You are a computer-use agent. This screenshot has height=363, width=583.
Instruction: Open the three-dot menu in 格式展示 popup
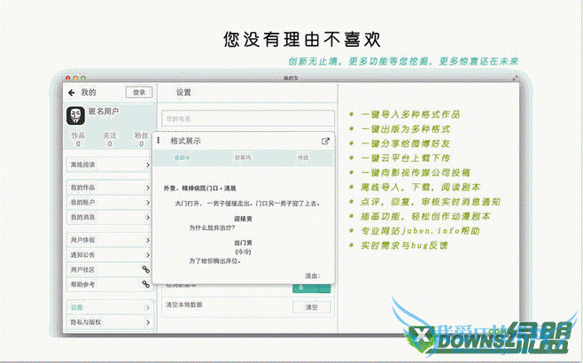[159, 141]
